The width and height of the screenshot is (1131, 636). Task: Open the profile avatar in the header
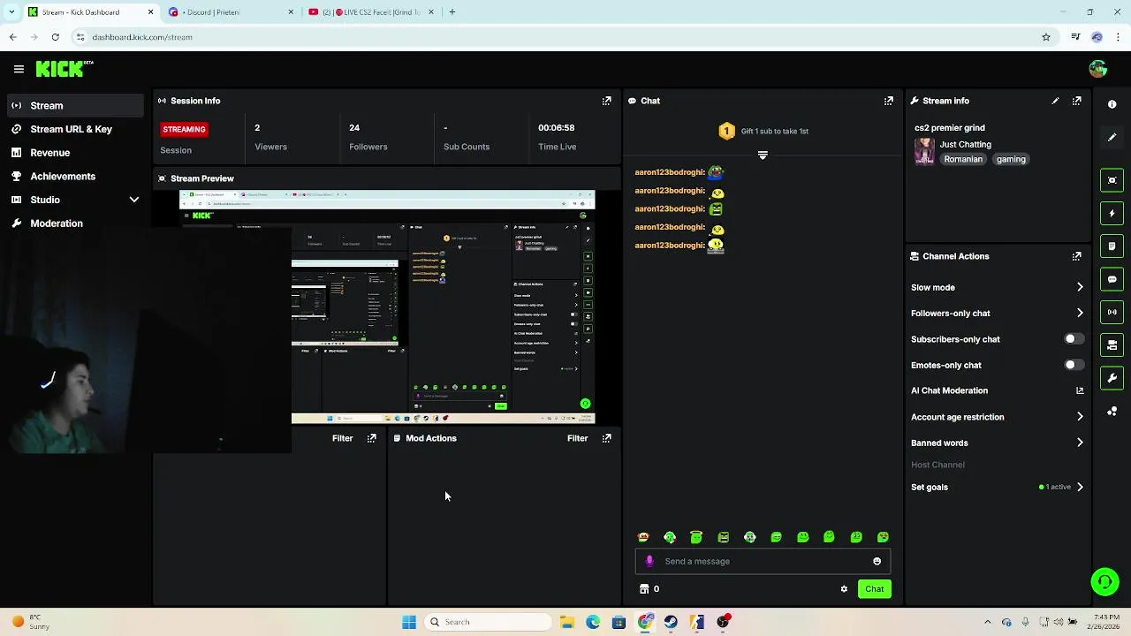[x=1098, y=69]
